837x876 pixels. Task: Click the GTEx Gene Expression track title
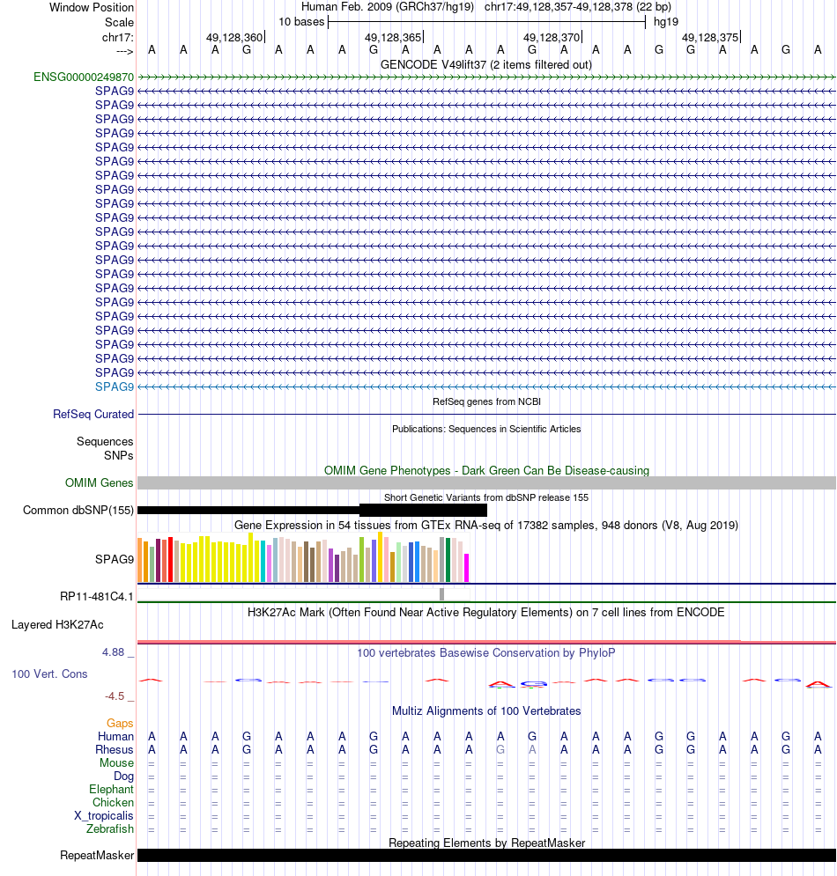point(486,525)
